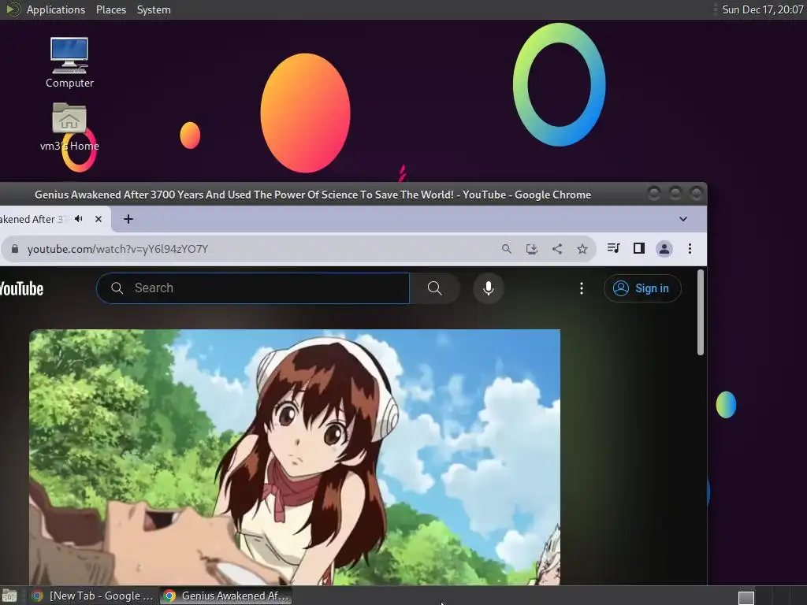Search with your voice microphone button
This screenshot has width=807, height=605.
coord(489,288)
